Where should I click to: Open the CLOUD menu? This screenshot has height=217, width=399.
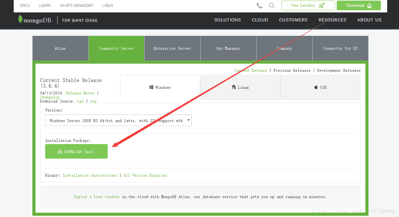pos(260,20)
